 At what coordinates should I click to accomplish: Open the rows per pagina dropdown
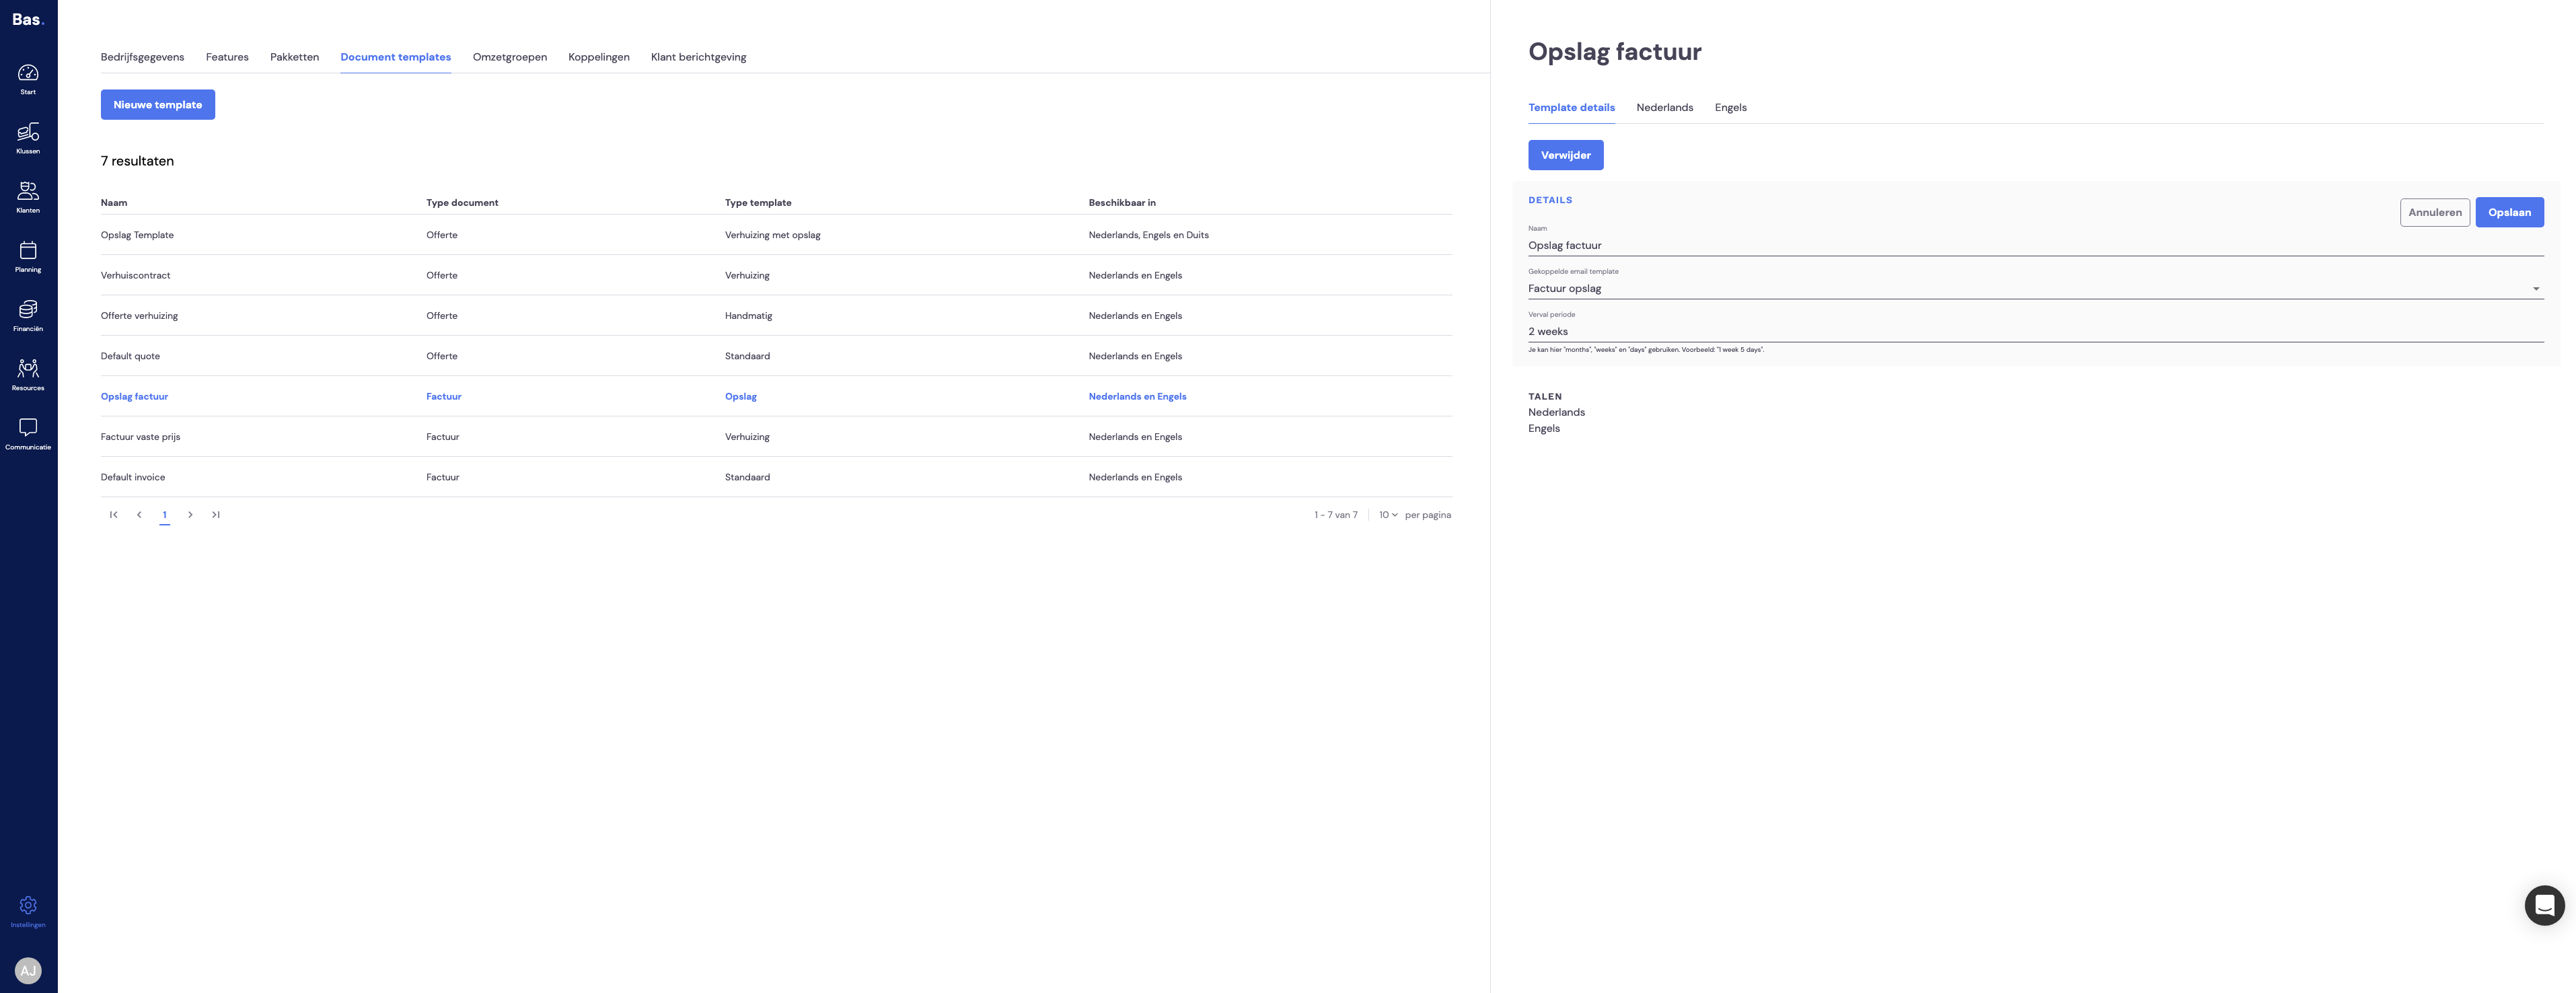coord(1388,515)
